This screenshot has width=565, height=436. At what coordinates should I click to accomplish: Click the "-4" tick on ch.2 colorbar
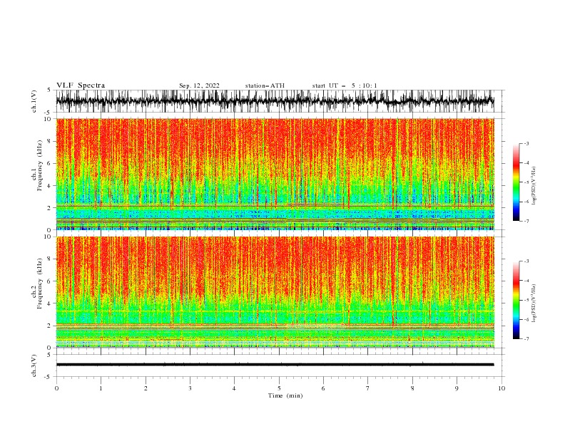526,281
